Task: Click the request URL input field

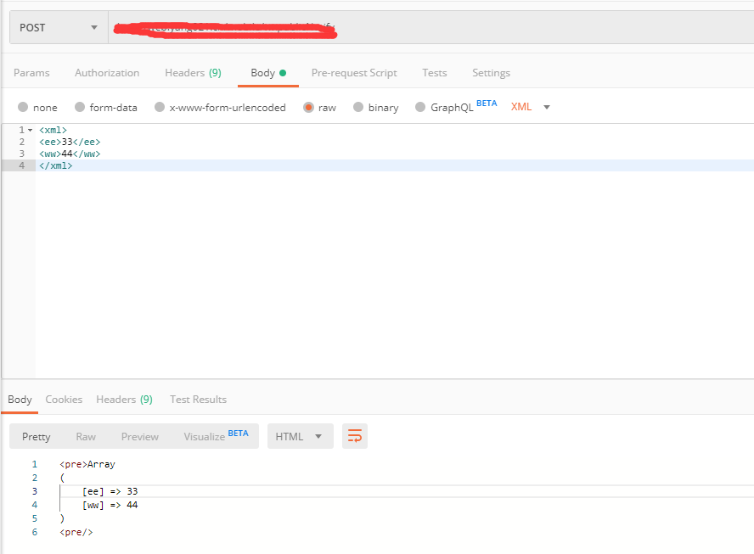Action: point(425,26)
